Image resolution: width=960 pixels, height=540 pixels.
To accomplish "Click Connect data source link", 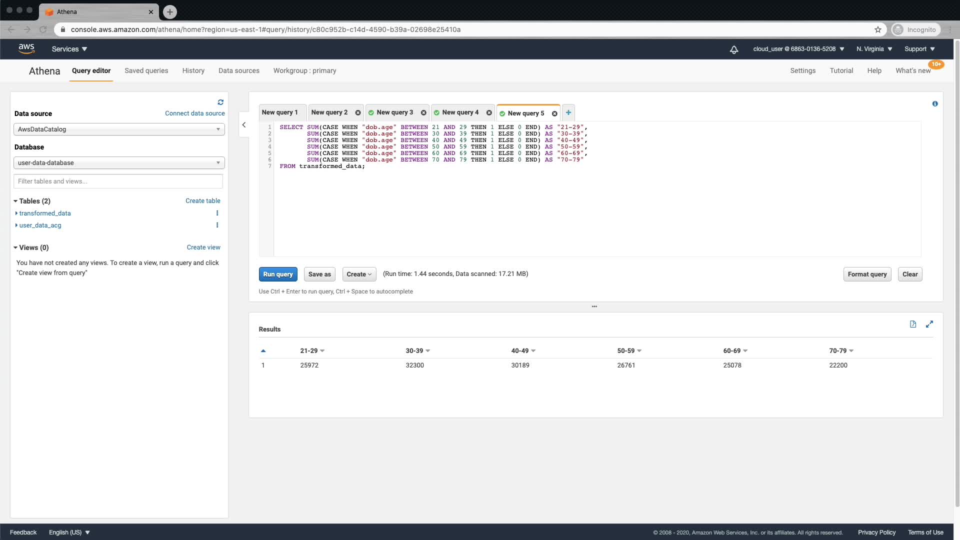I will point(194,113).
